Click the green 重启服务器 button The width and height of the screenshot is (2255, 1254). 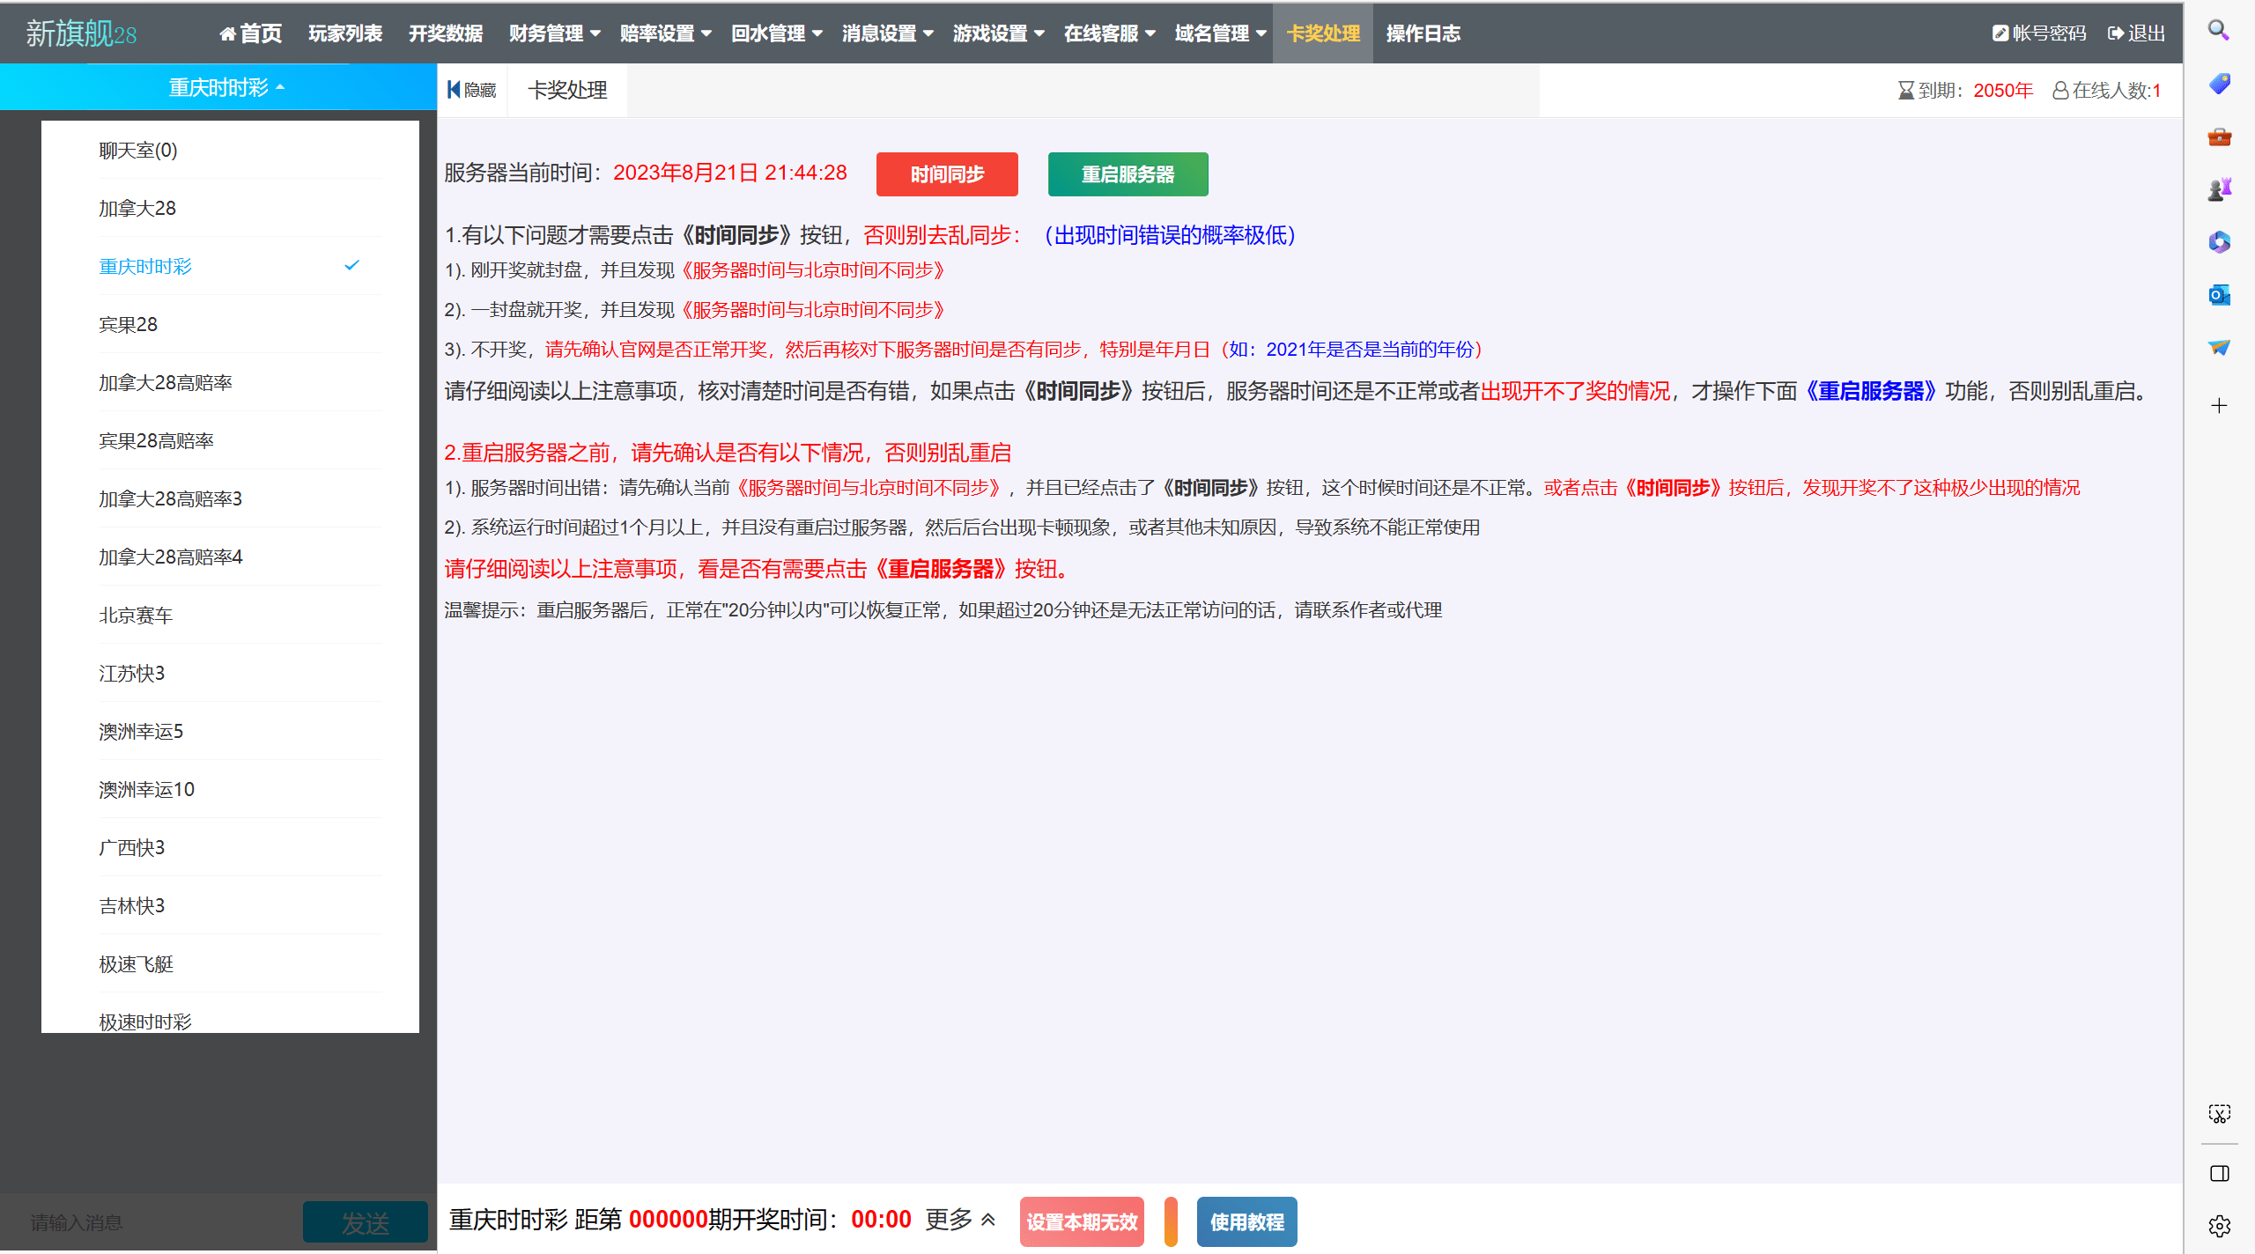coord(1127,174)
